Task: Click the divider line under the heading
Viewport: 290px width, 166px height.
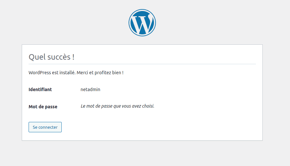Action: click(x=142, y=64)
